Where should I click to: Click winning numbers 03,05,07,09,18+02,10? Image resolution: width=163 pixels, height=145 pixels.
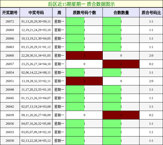(x=36, y=132)
